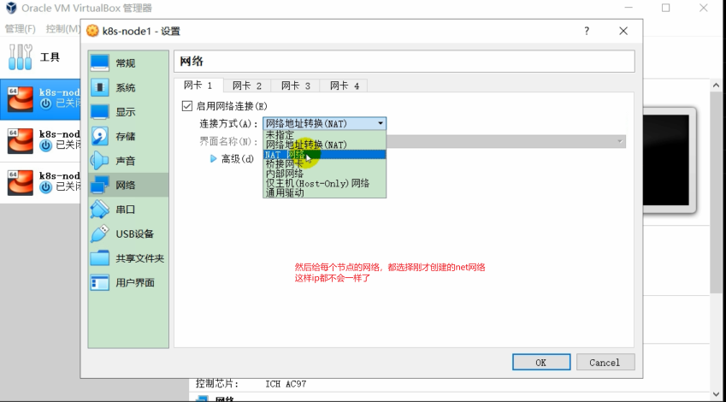Maximize the VirtualBox manager window
The height and width of the screenshot is (402, 726).
click(x=665, y=8)
